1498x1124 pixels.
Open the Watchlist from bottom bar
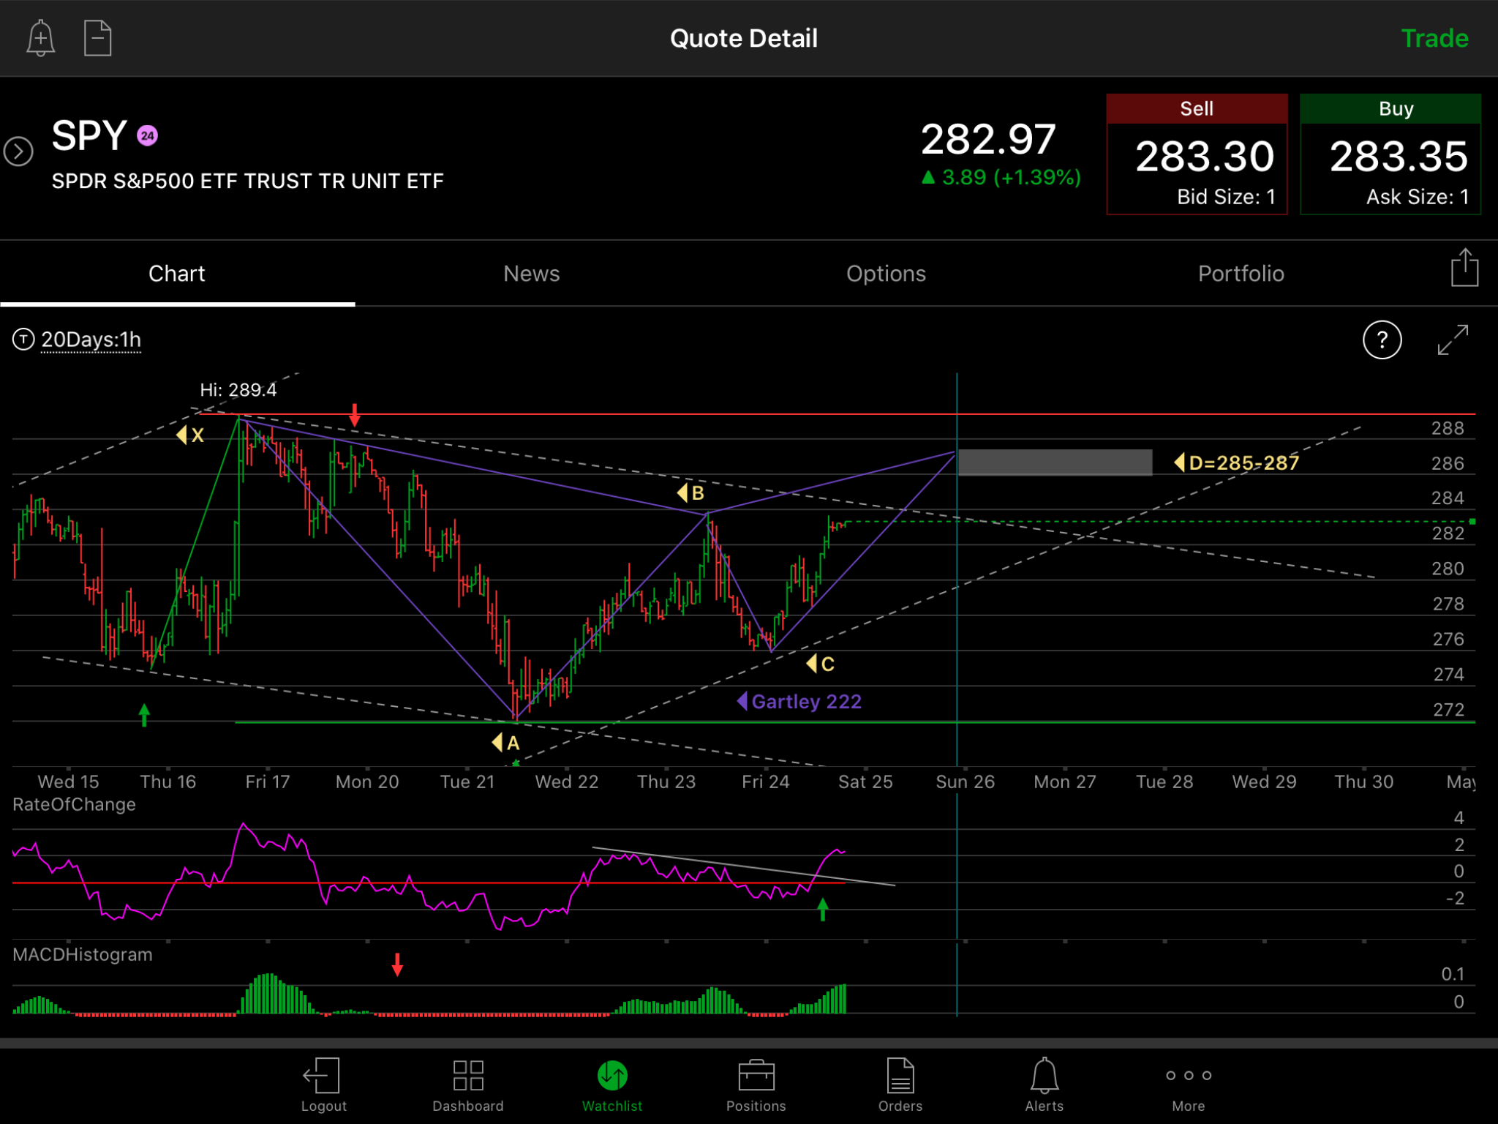(612, 1085)
